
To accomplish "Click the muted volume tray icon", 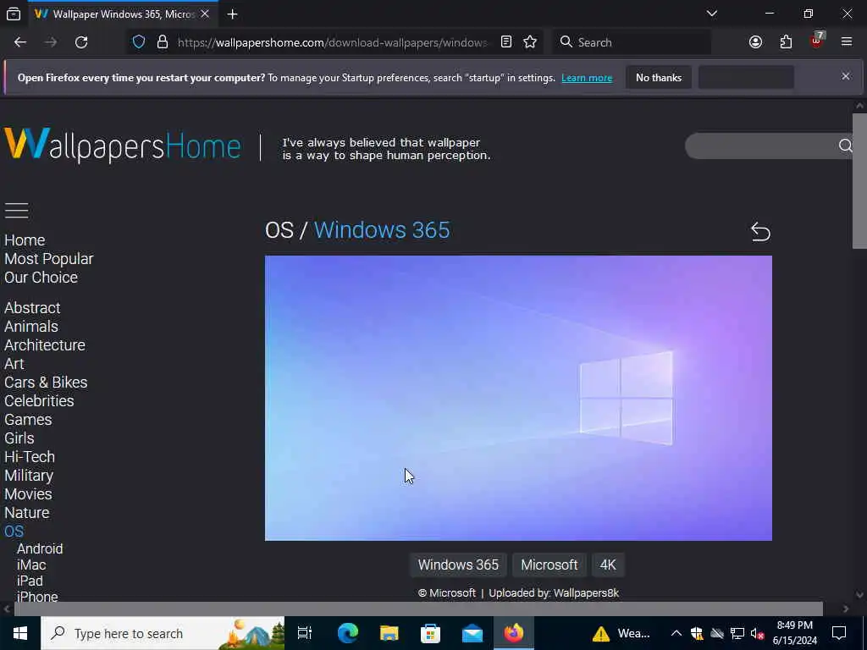I will [x=757, y=633].
